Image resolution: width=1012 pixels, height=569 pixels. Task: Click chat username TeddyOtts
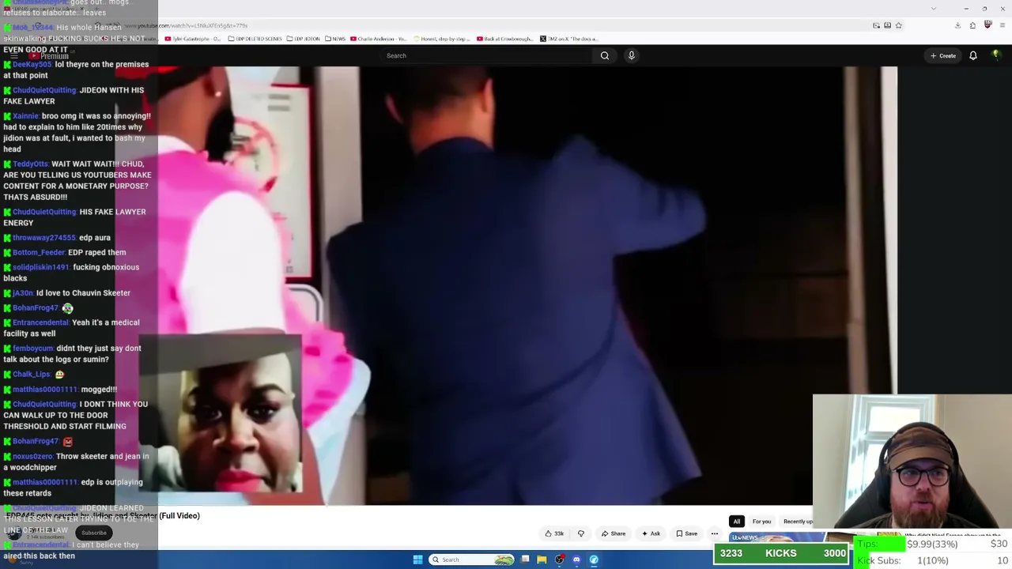coord(30,164)
